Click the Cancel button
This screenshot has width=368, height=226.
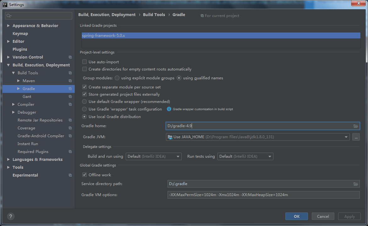coord(323,217)
